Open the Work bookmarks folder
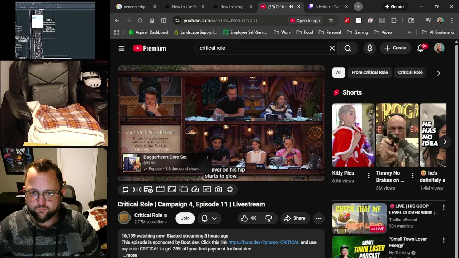 282,32
